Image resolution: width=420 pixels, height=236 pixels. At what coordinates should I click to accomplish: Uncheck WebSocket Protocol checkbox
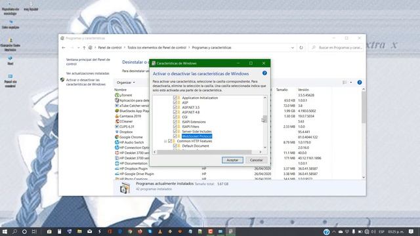[x=175, y=136]
